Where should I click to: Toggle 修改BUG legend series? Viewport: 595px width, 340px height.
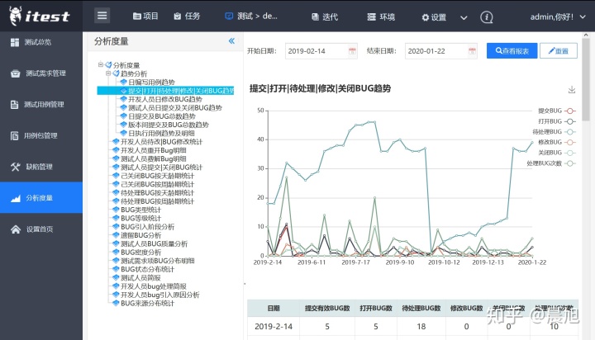pos(557,142)
